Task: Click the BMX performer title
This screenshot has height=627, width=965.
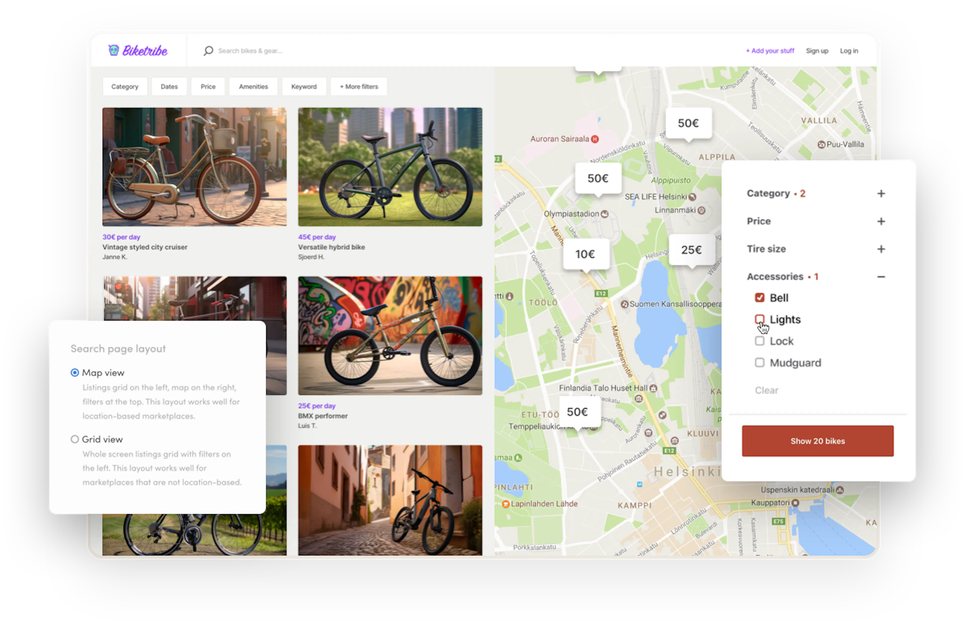Action: [x=323, y=416]
